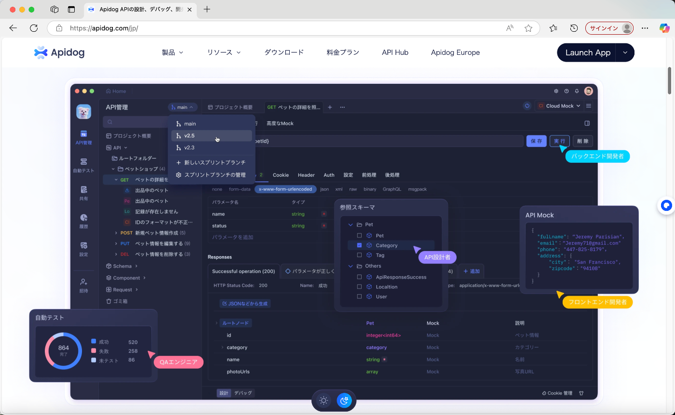Select the x-www-form-urlencoded body type
This screenshot has width=675, height=415.
[x=285, y=189]
